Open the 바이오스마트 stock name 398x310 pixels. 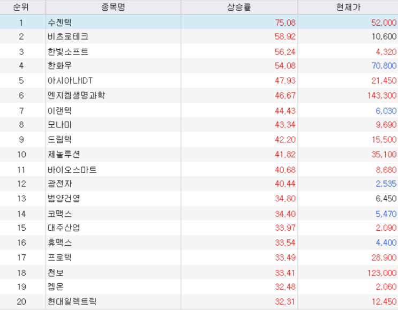[x=72, y=170]
